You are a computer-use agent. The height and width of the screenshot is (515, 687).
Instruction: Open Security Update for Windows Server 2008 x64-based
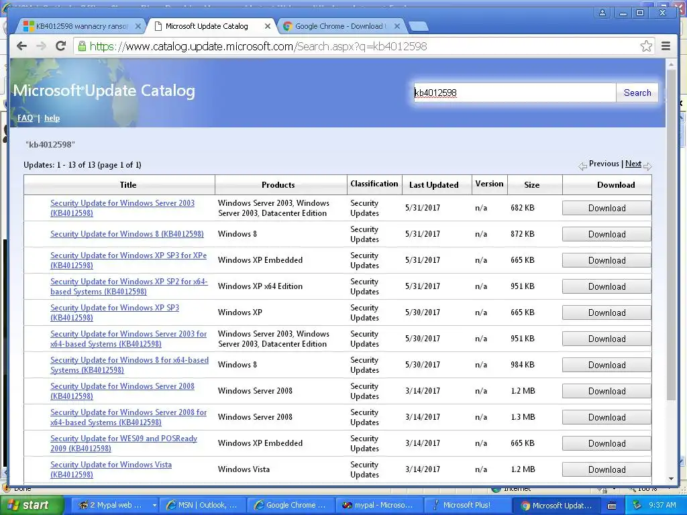tap(128, 417)
